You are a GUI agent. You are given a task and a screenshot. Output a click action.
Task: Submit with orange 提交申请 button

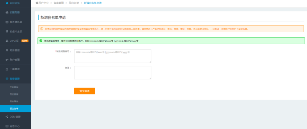[x=85, y=91]
